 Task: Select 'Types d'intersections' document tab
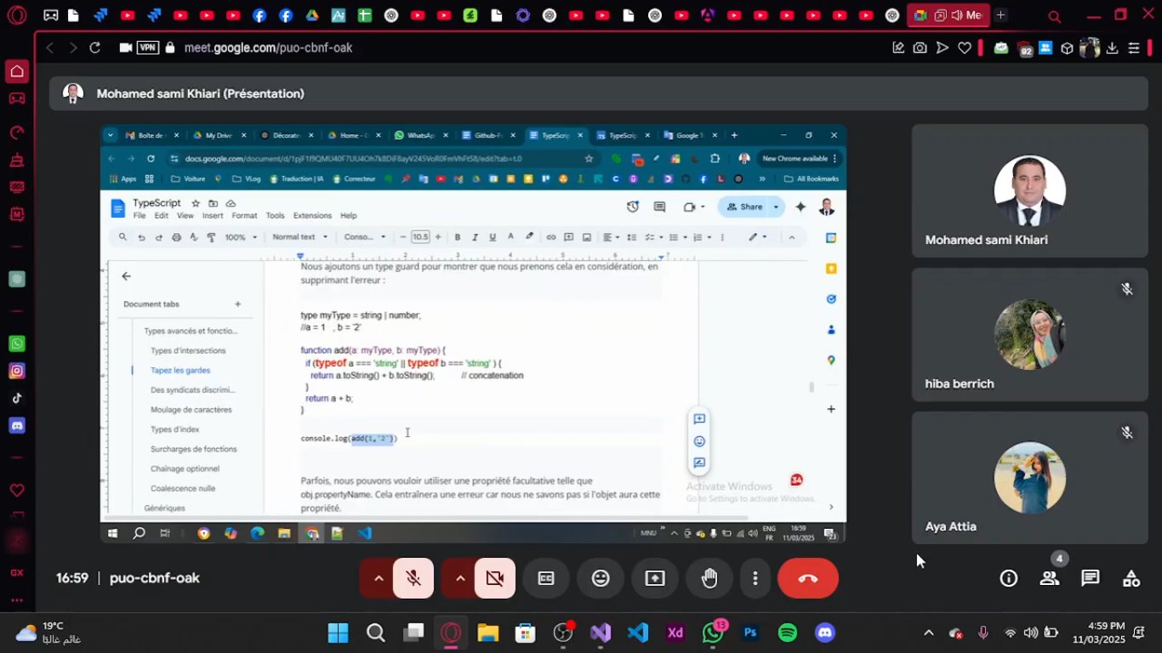(x=188, y=351)
